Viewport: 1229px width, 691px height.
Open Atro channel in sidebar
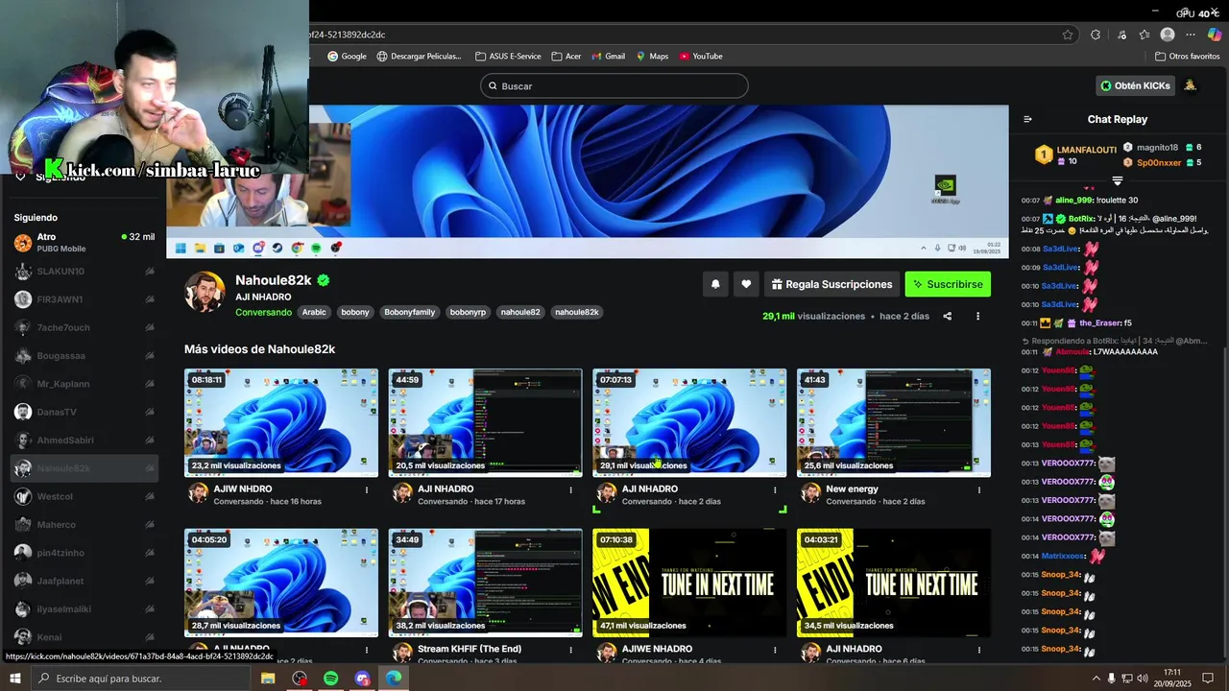pyautogui.click(x=84, y=243)
